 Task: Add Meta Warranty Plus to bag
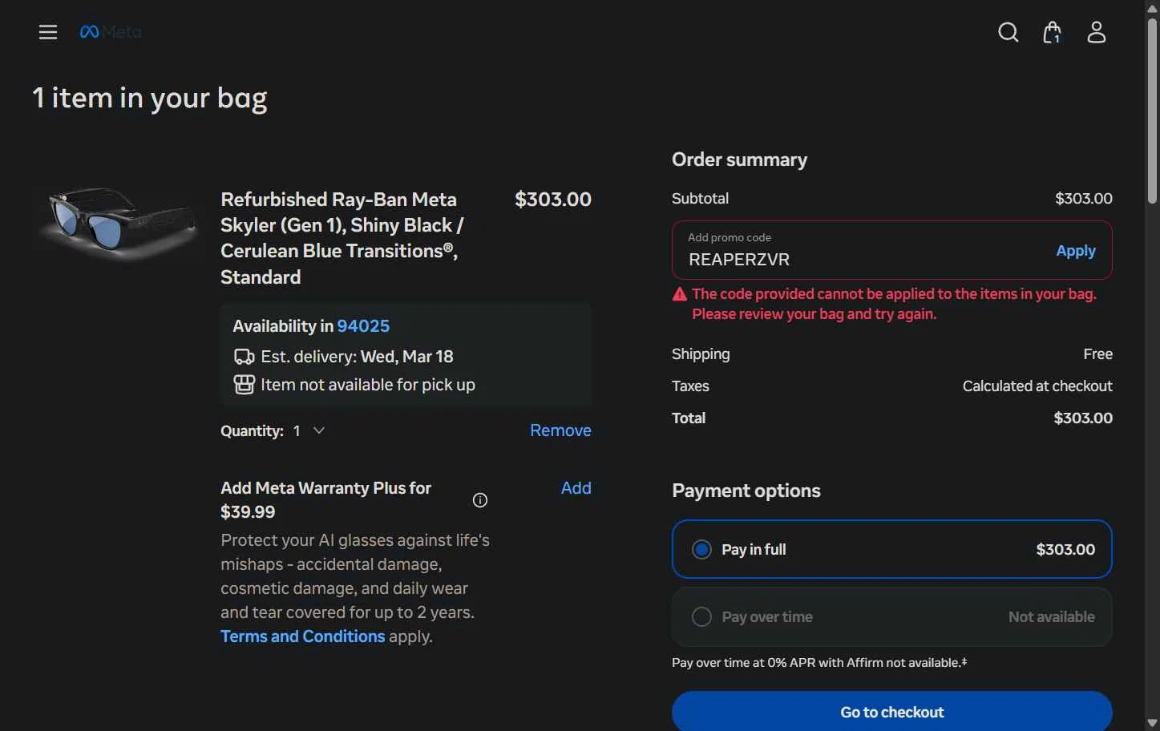(576, 488)
